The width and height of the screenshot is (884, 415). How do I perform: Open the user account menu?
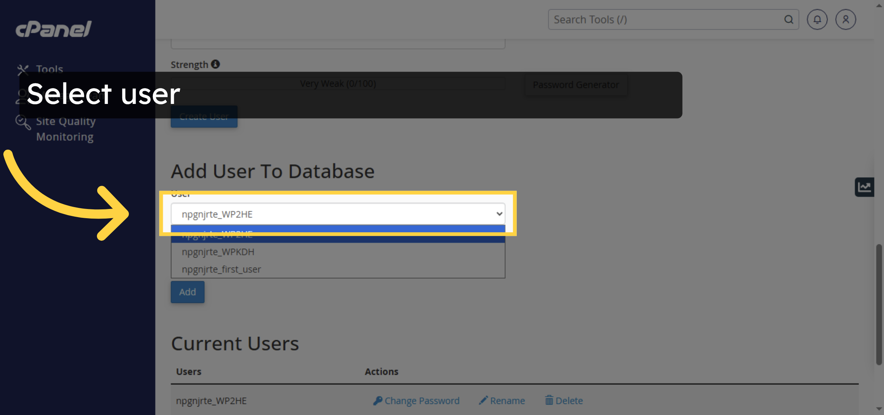(845, 19)
